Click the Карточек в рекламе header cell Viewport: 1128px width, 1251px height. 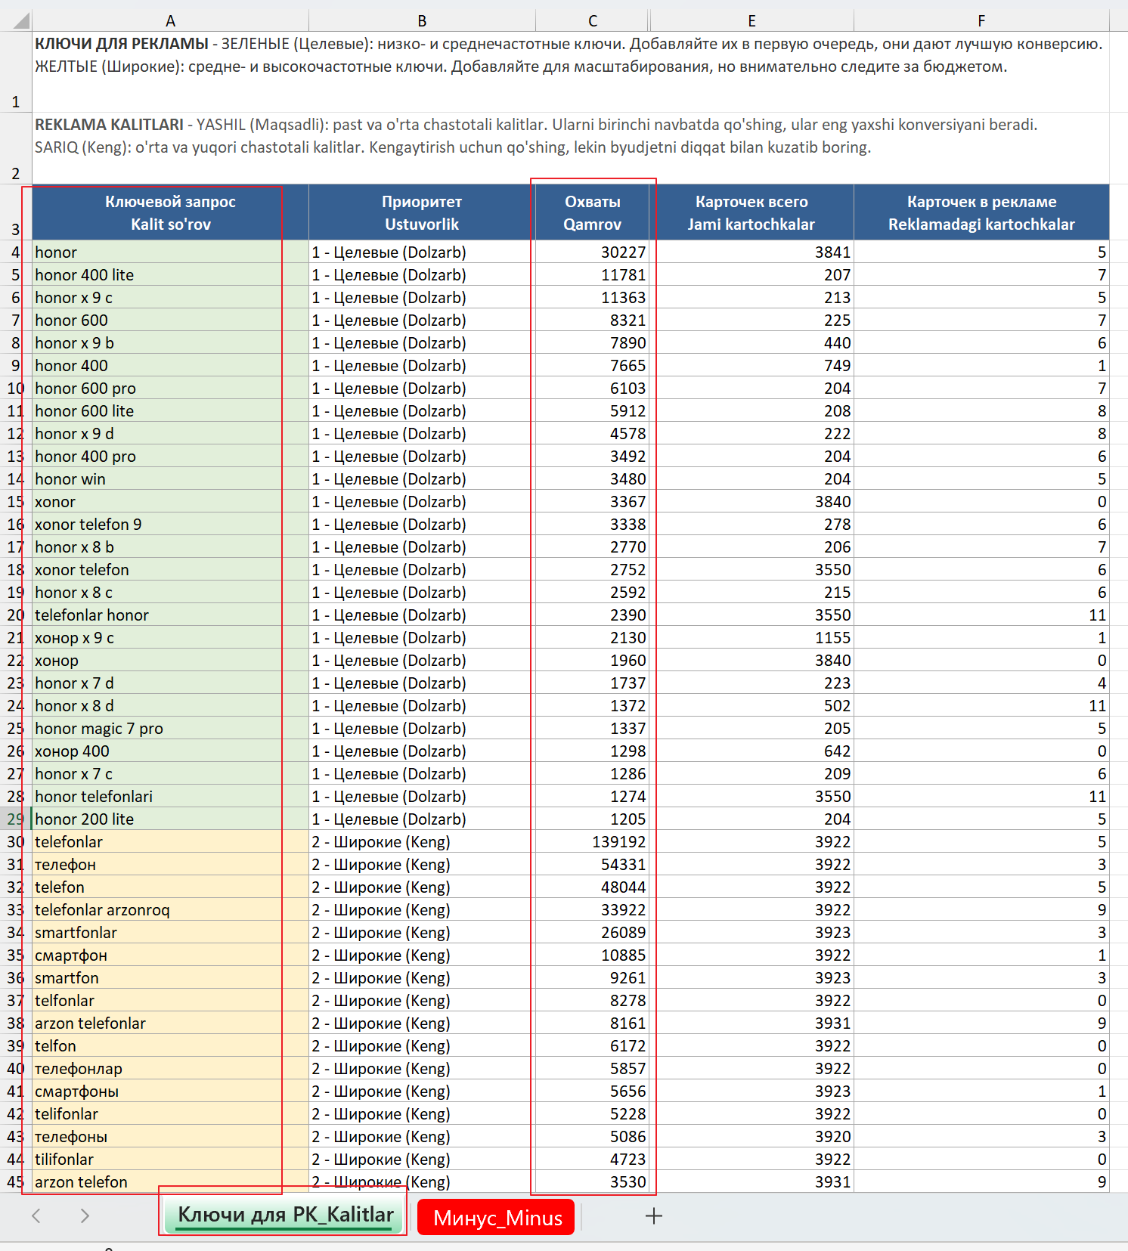tap(981, 212)
